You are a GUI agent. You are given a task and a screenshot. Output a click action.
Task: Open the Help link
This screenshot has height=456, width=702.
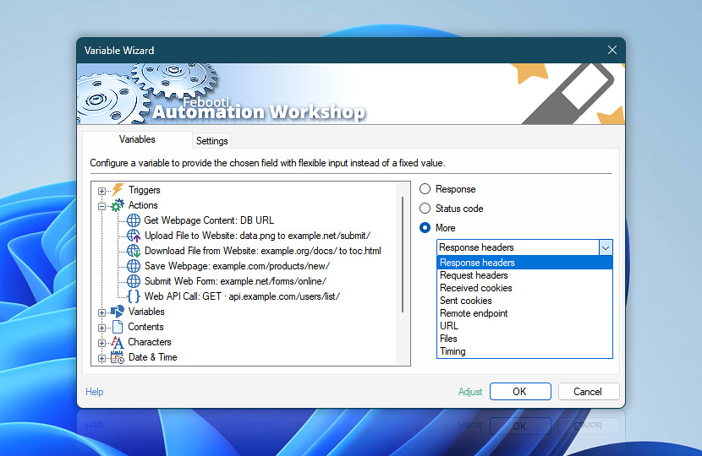point(95,392)
